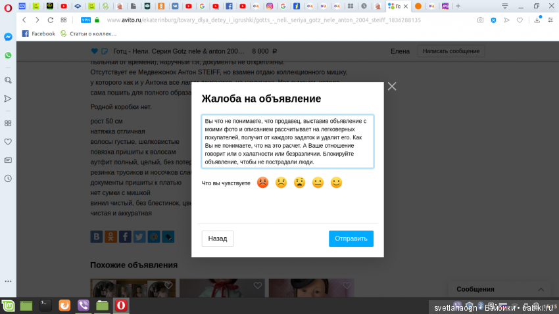Open Speed Dial from the sidebar
The height and width of the screenshot is (314, 559).
tap(8, 123)
